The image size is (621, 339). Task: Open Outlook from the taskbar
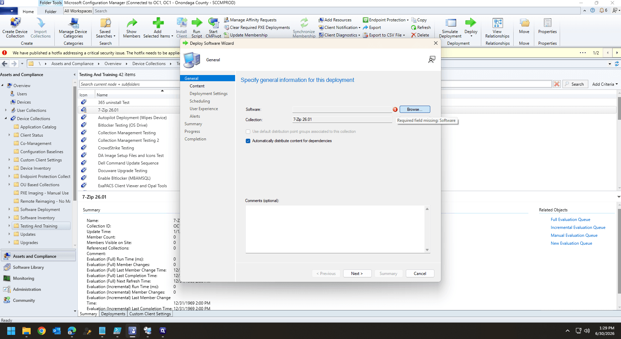[x=57, y=331]
